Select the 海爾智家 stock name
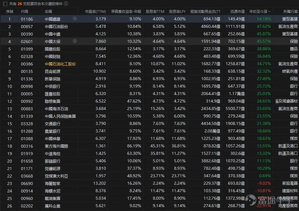 click(x=53, y=184)
